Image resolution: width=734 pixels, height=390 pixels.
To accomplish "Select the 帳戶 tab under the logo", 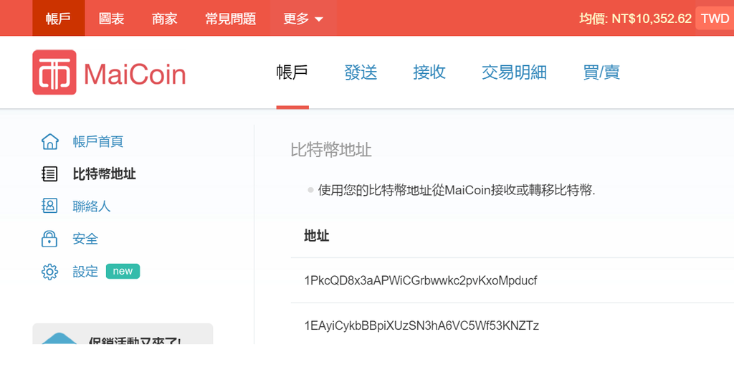I will tap(292, 72).
